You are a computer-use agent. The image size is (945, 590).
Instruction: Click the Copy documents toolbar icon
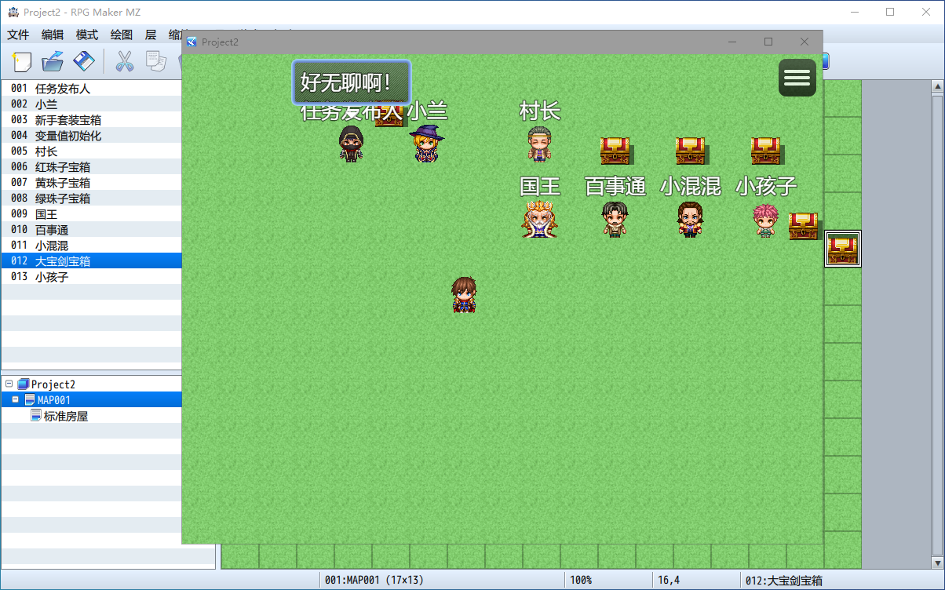point(155,61)
